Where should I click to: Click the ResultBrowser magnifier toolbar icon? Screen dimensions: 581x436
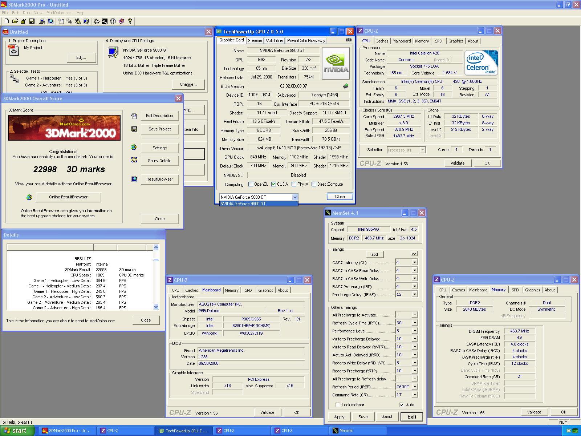[50, 21]
